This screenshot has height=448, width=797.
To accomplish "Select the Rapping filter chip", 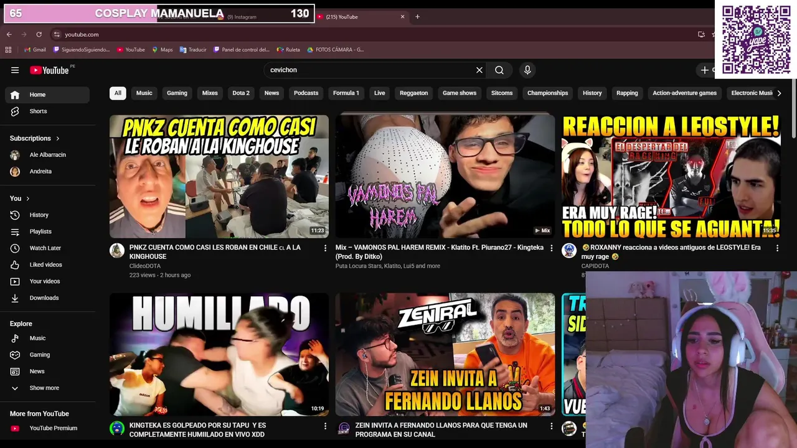I will [x=627, y=93].
